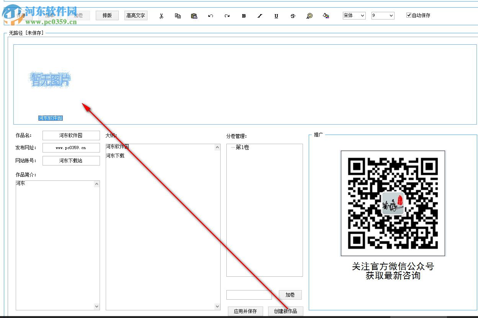Open the font size dropdown showing 9

pos(382,16)
